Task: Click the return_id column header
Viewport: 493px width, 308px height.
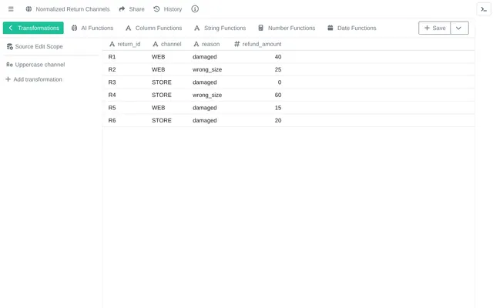Action: coord(125,45)
